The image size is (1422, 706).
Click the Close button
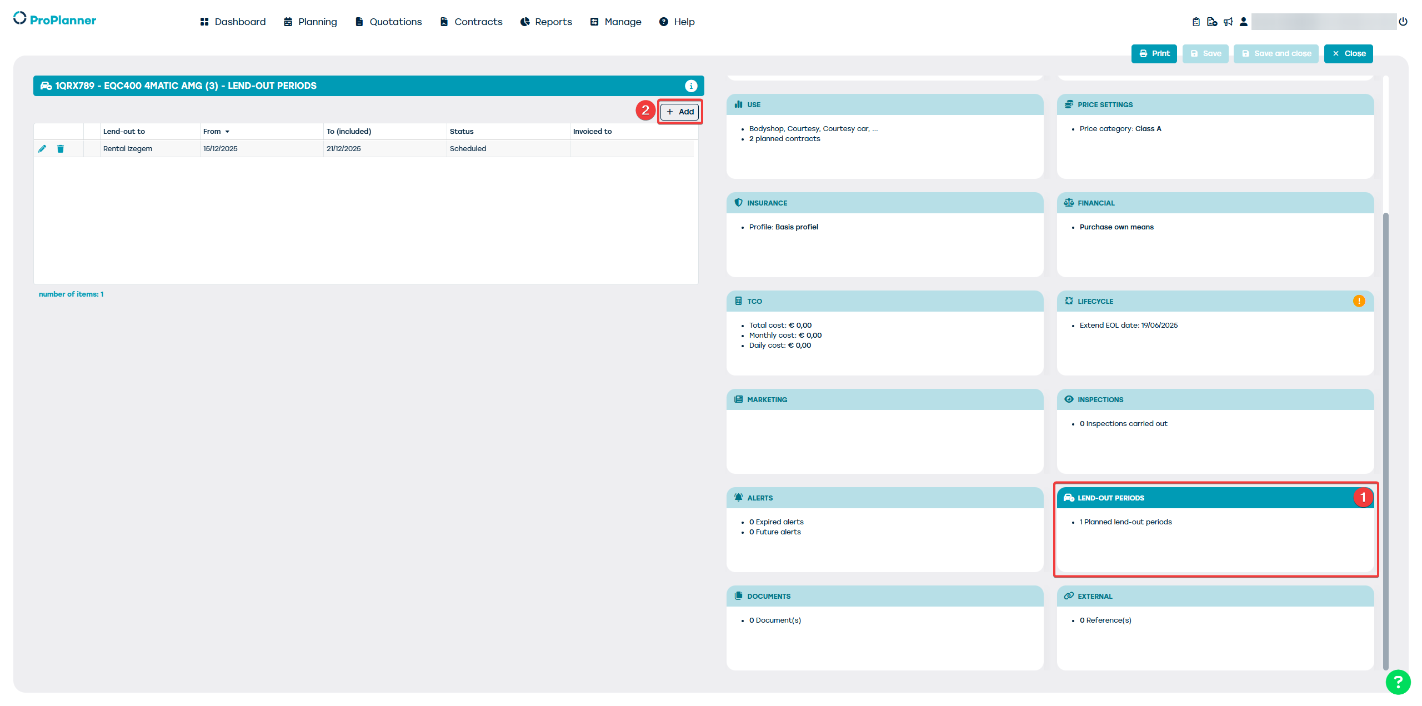click(x=1348, y=53)
